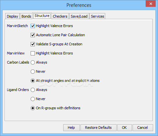Click the Carbon Labels heading

[18, 62]
